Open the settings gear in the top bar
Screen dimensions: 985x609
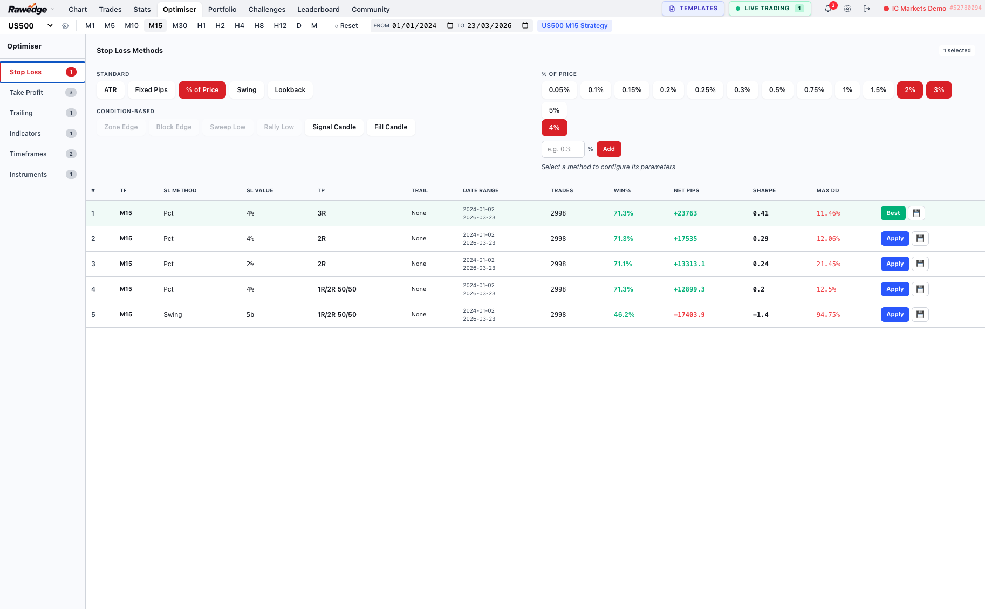click(x=847, y=9)
